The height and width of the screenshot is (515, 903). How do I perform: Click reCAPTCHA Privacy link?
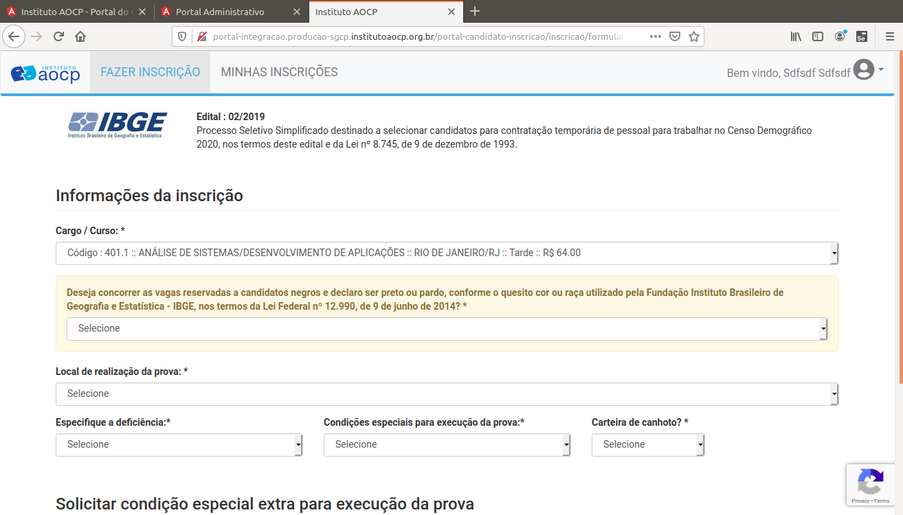click(860, 501)
